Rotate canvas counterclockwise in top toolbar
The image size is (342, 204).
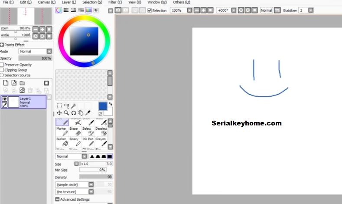coord(241,10)
